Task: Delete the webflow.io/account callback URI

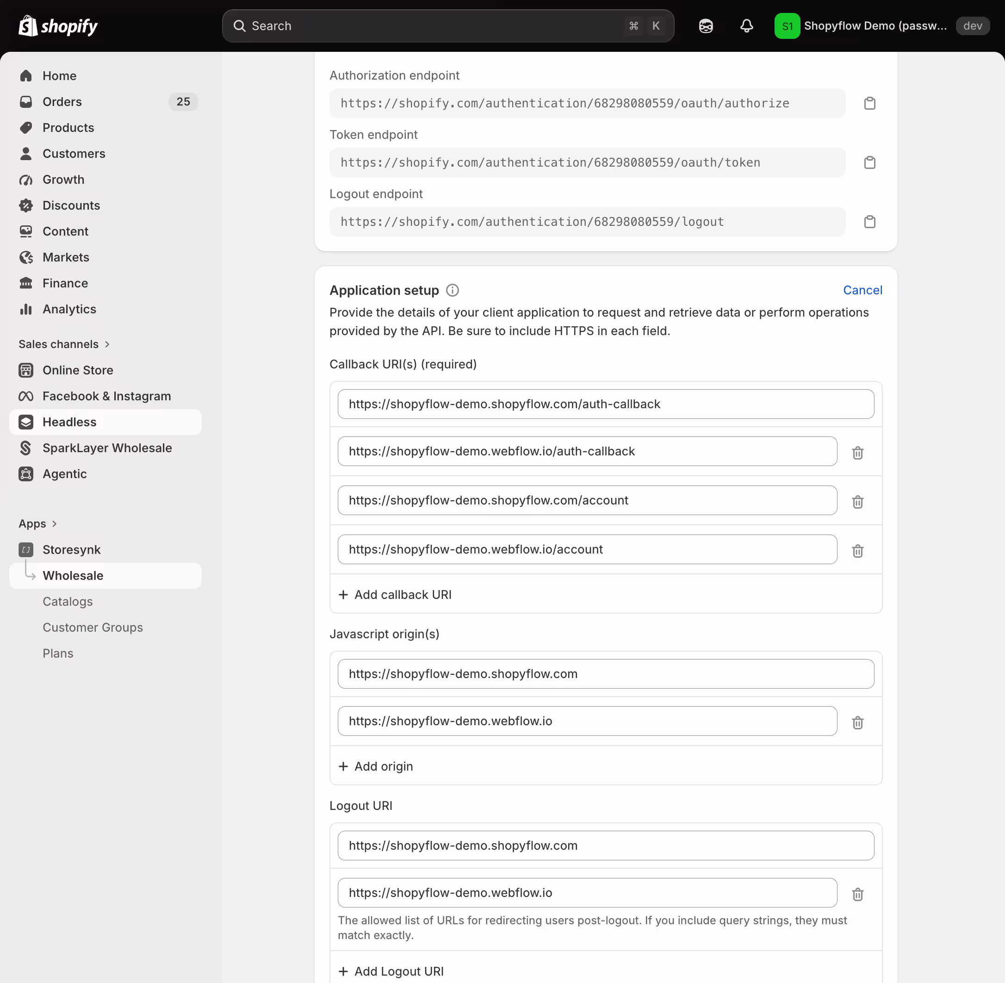Action: [858, 551]
